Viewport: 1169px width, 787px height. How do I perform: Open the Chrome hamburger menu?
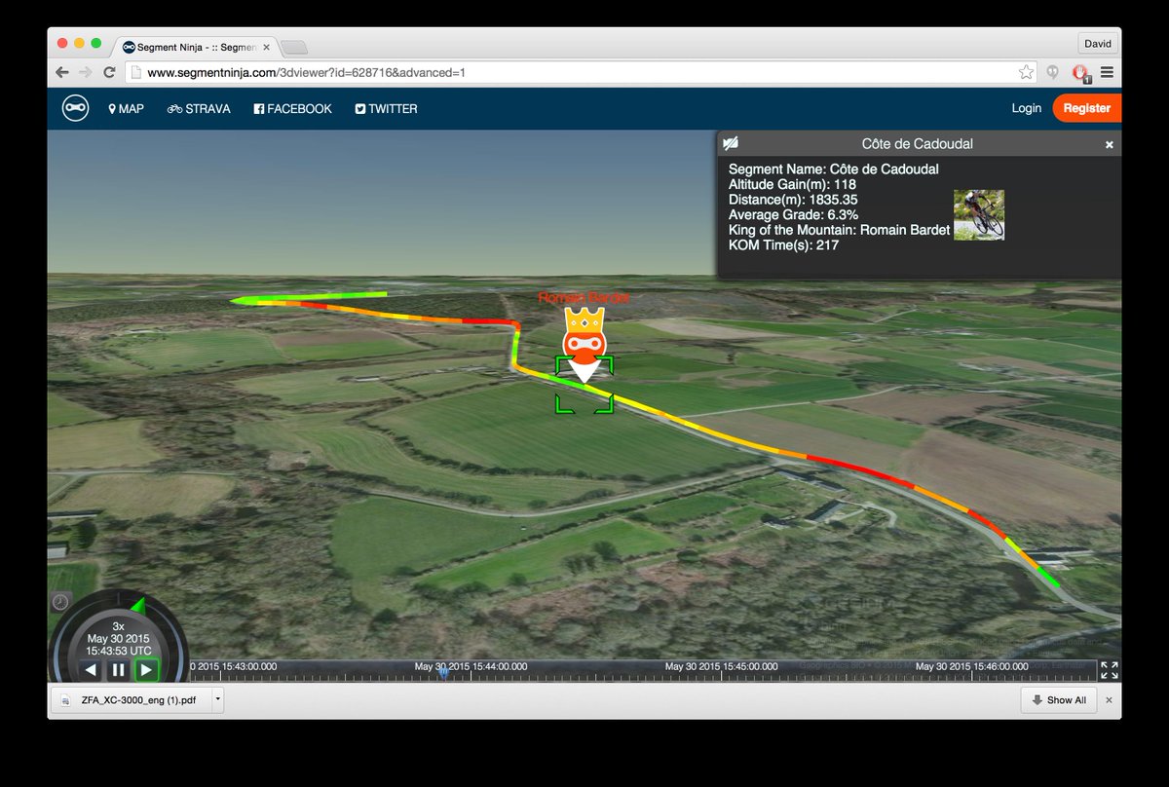tap(1108, 72)
